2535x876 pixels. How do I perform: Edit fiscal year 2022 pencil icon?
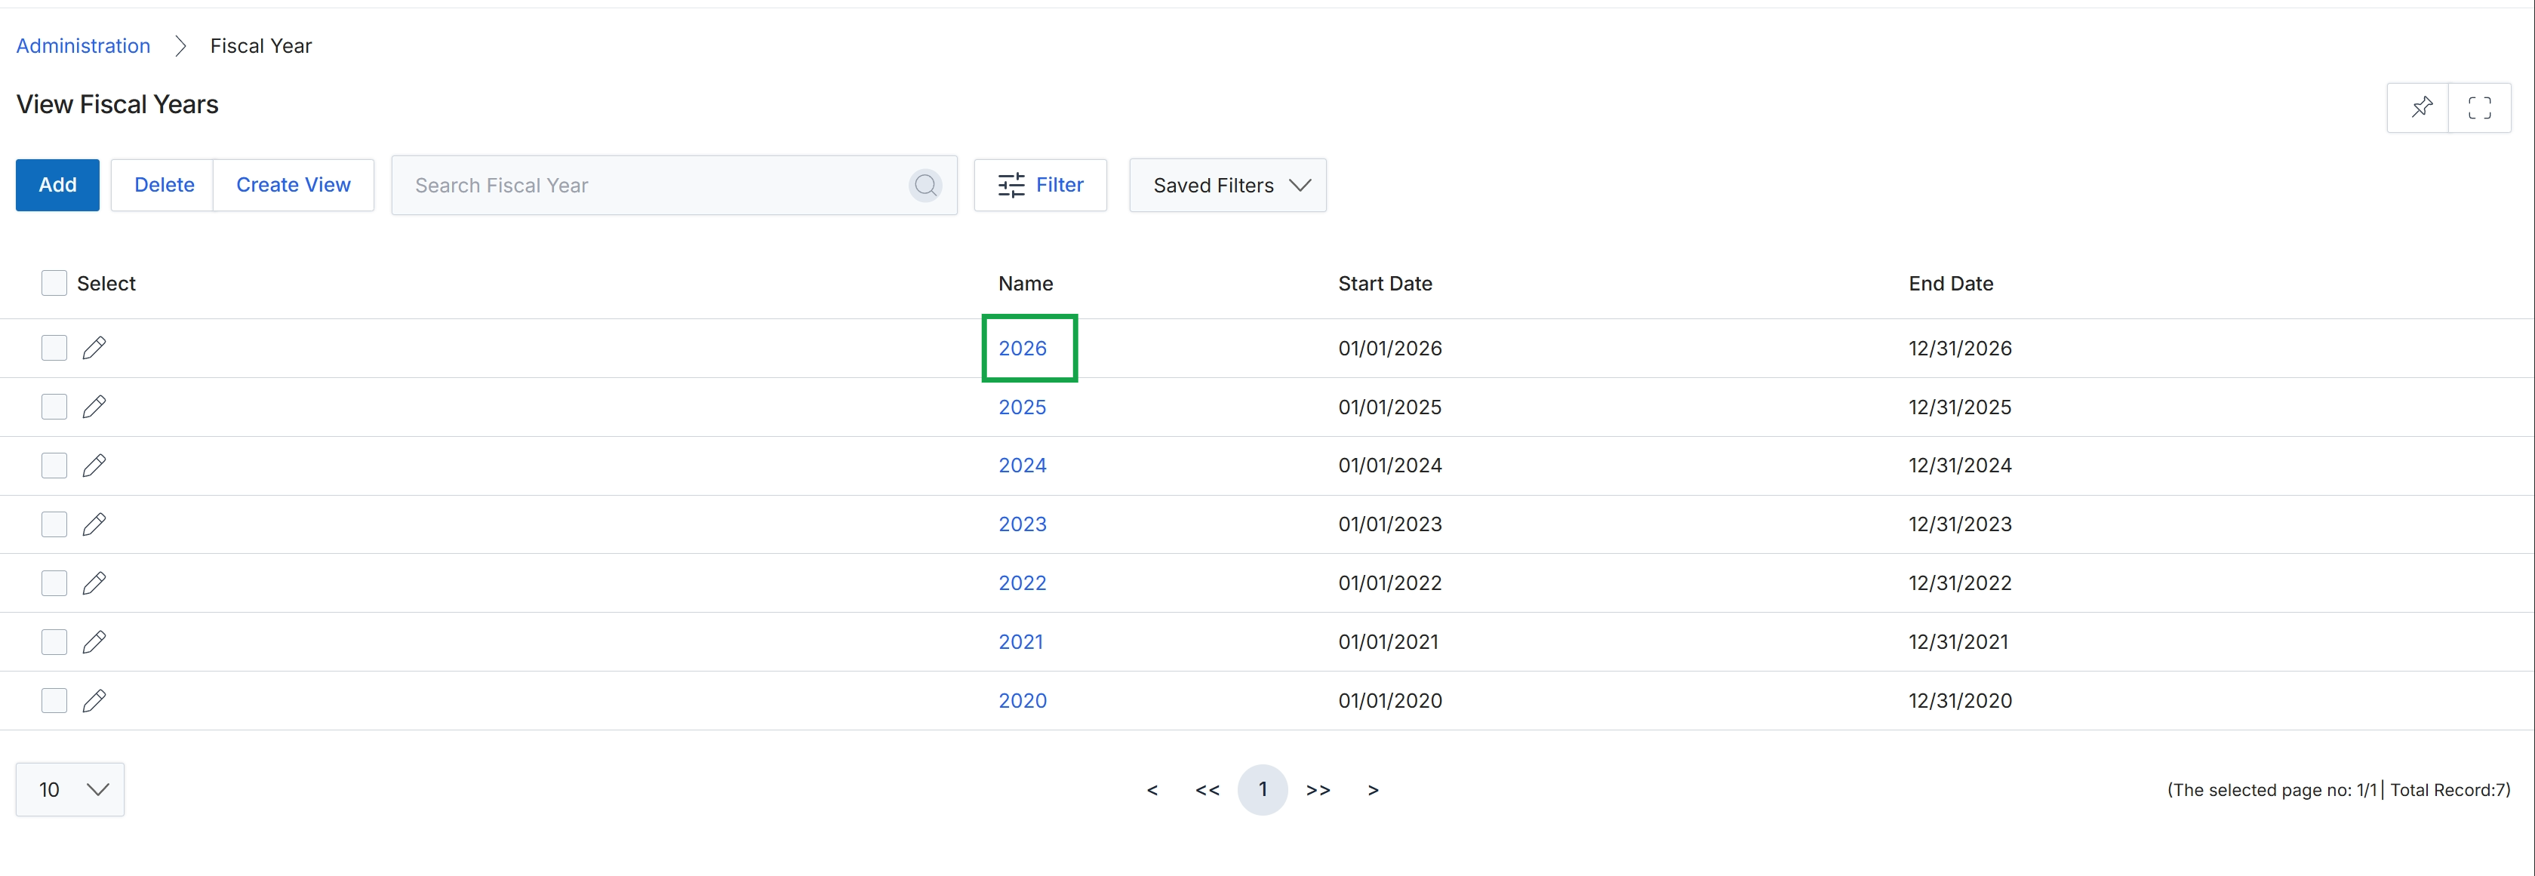point(94,582)
